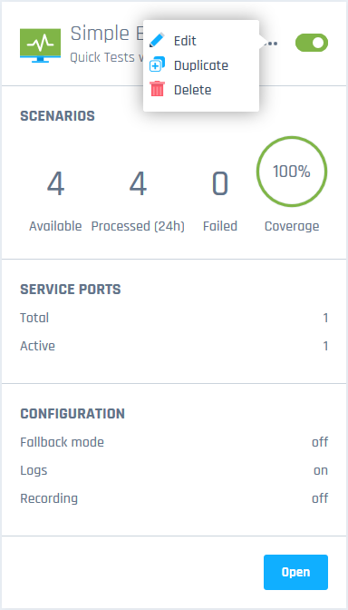The height and width of the screenshot is (610, 348).
Task: Click the Recording off value
Action: coord(320,498)
